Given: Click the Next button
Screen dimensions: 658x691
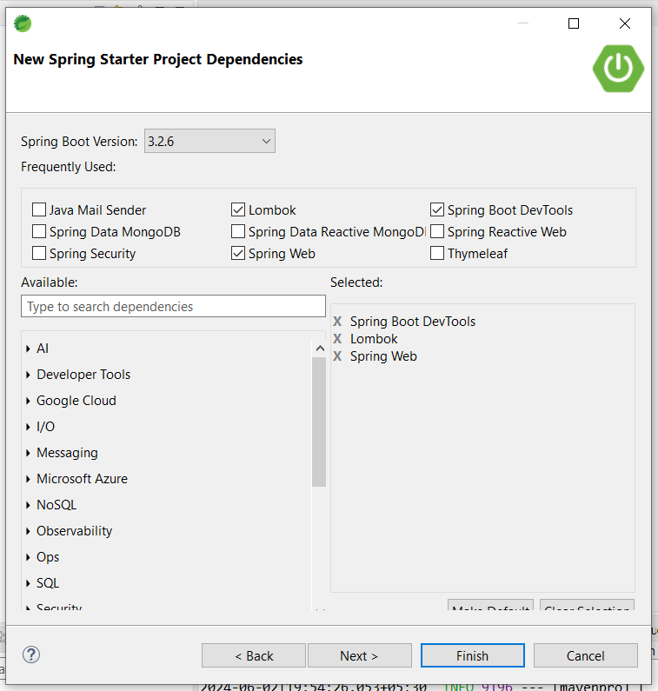Looking at the screenshot, I should 360,655.
